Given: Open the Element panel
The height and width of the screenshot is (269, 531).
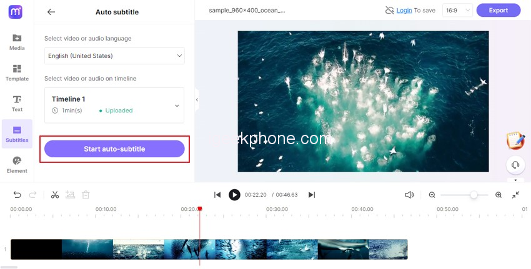Looking at the screenshot, I should pyautogui.click(x=17, y=165).
